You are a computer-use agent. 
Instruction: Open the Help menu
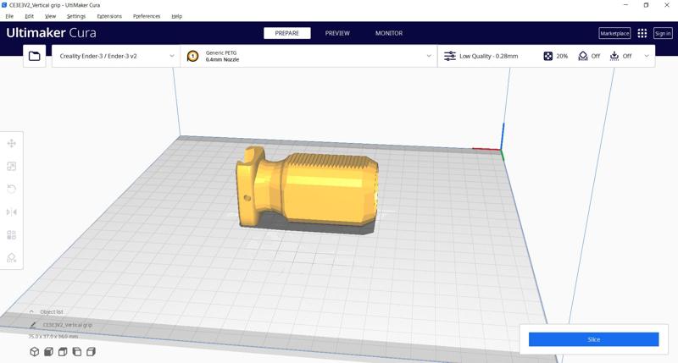[177, 16]
